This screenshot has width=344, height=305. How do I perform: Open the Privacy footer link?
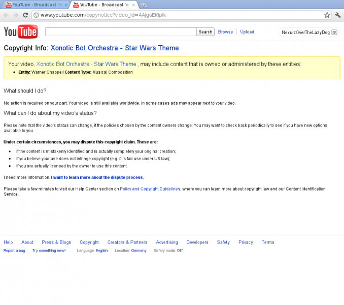246,242
